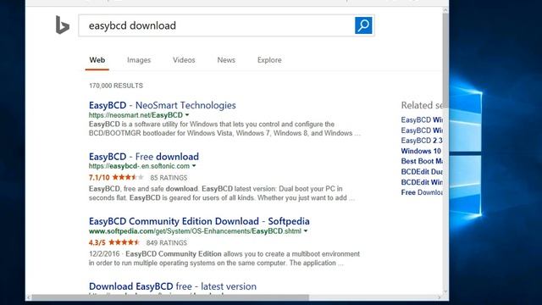Screen dimensions: 542x305
Task: Switch to the Images tab
Action: click(139, 60)
